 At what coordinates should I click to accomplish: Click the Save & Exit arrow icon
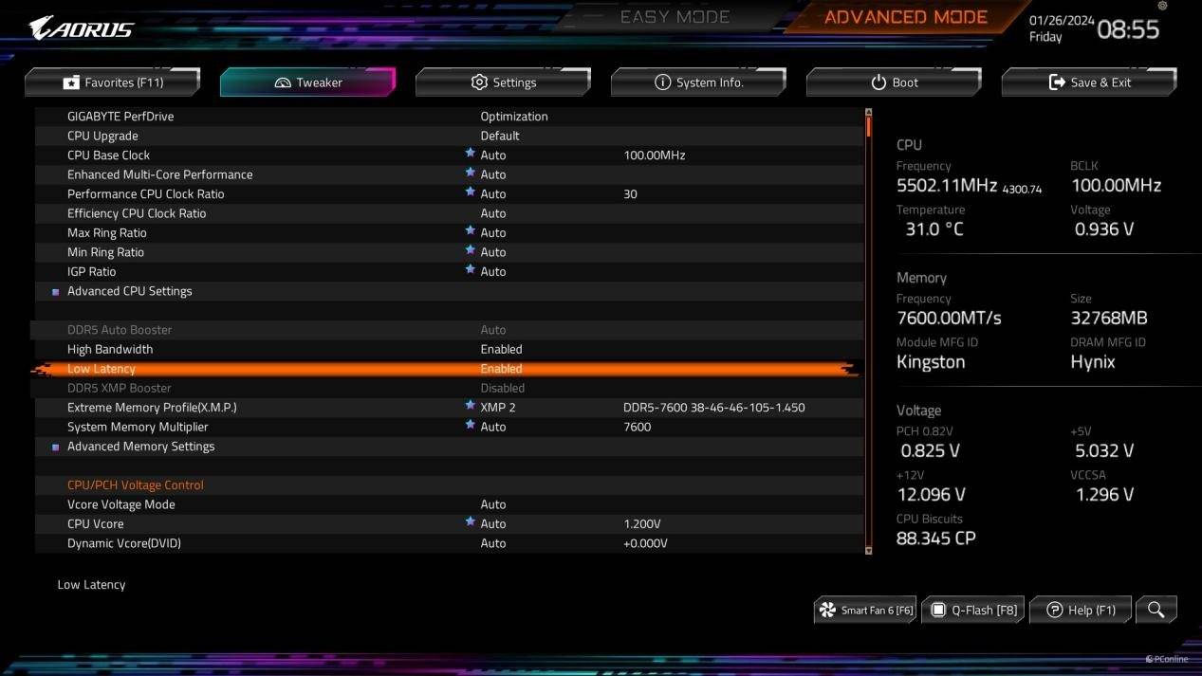click(x=1057, y=82)
